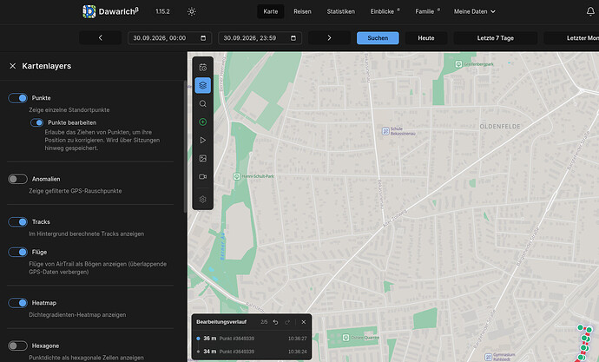Click the OLDENFELDE district label

[x=500, y=127]
